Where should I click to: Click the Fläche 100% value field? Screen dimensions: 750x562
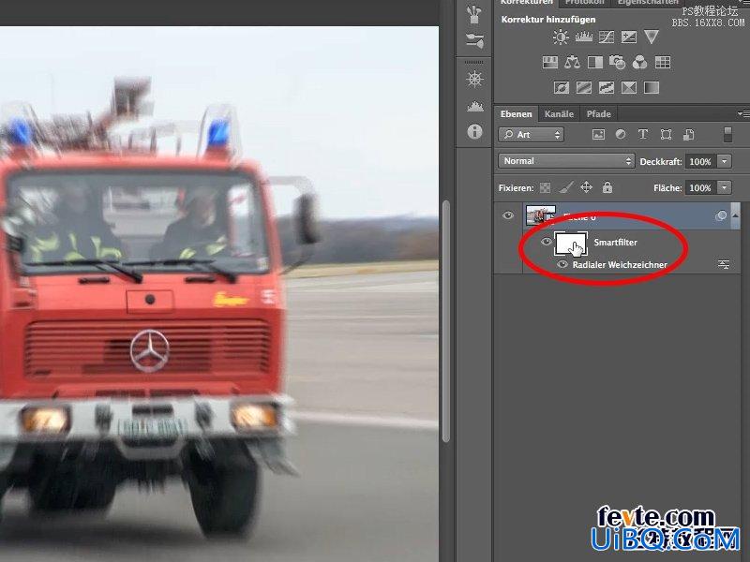700,188
